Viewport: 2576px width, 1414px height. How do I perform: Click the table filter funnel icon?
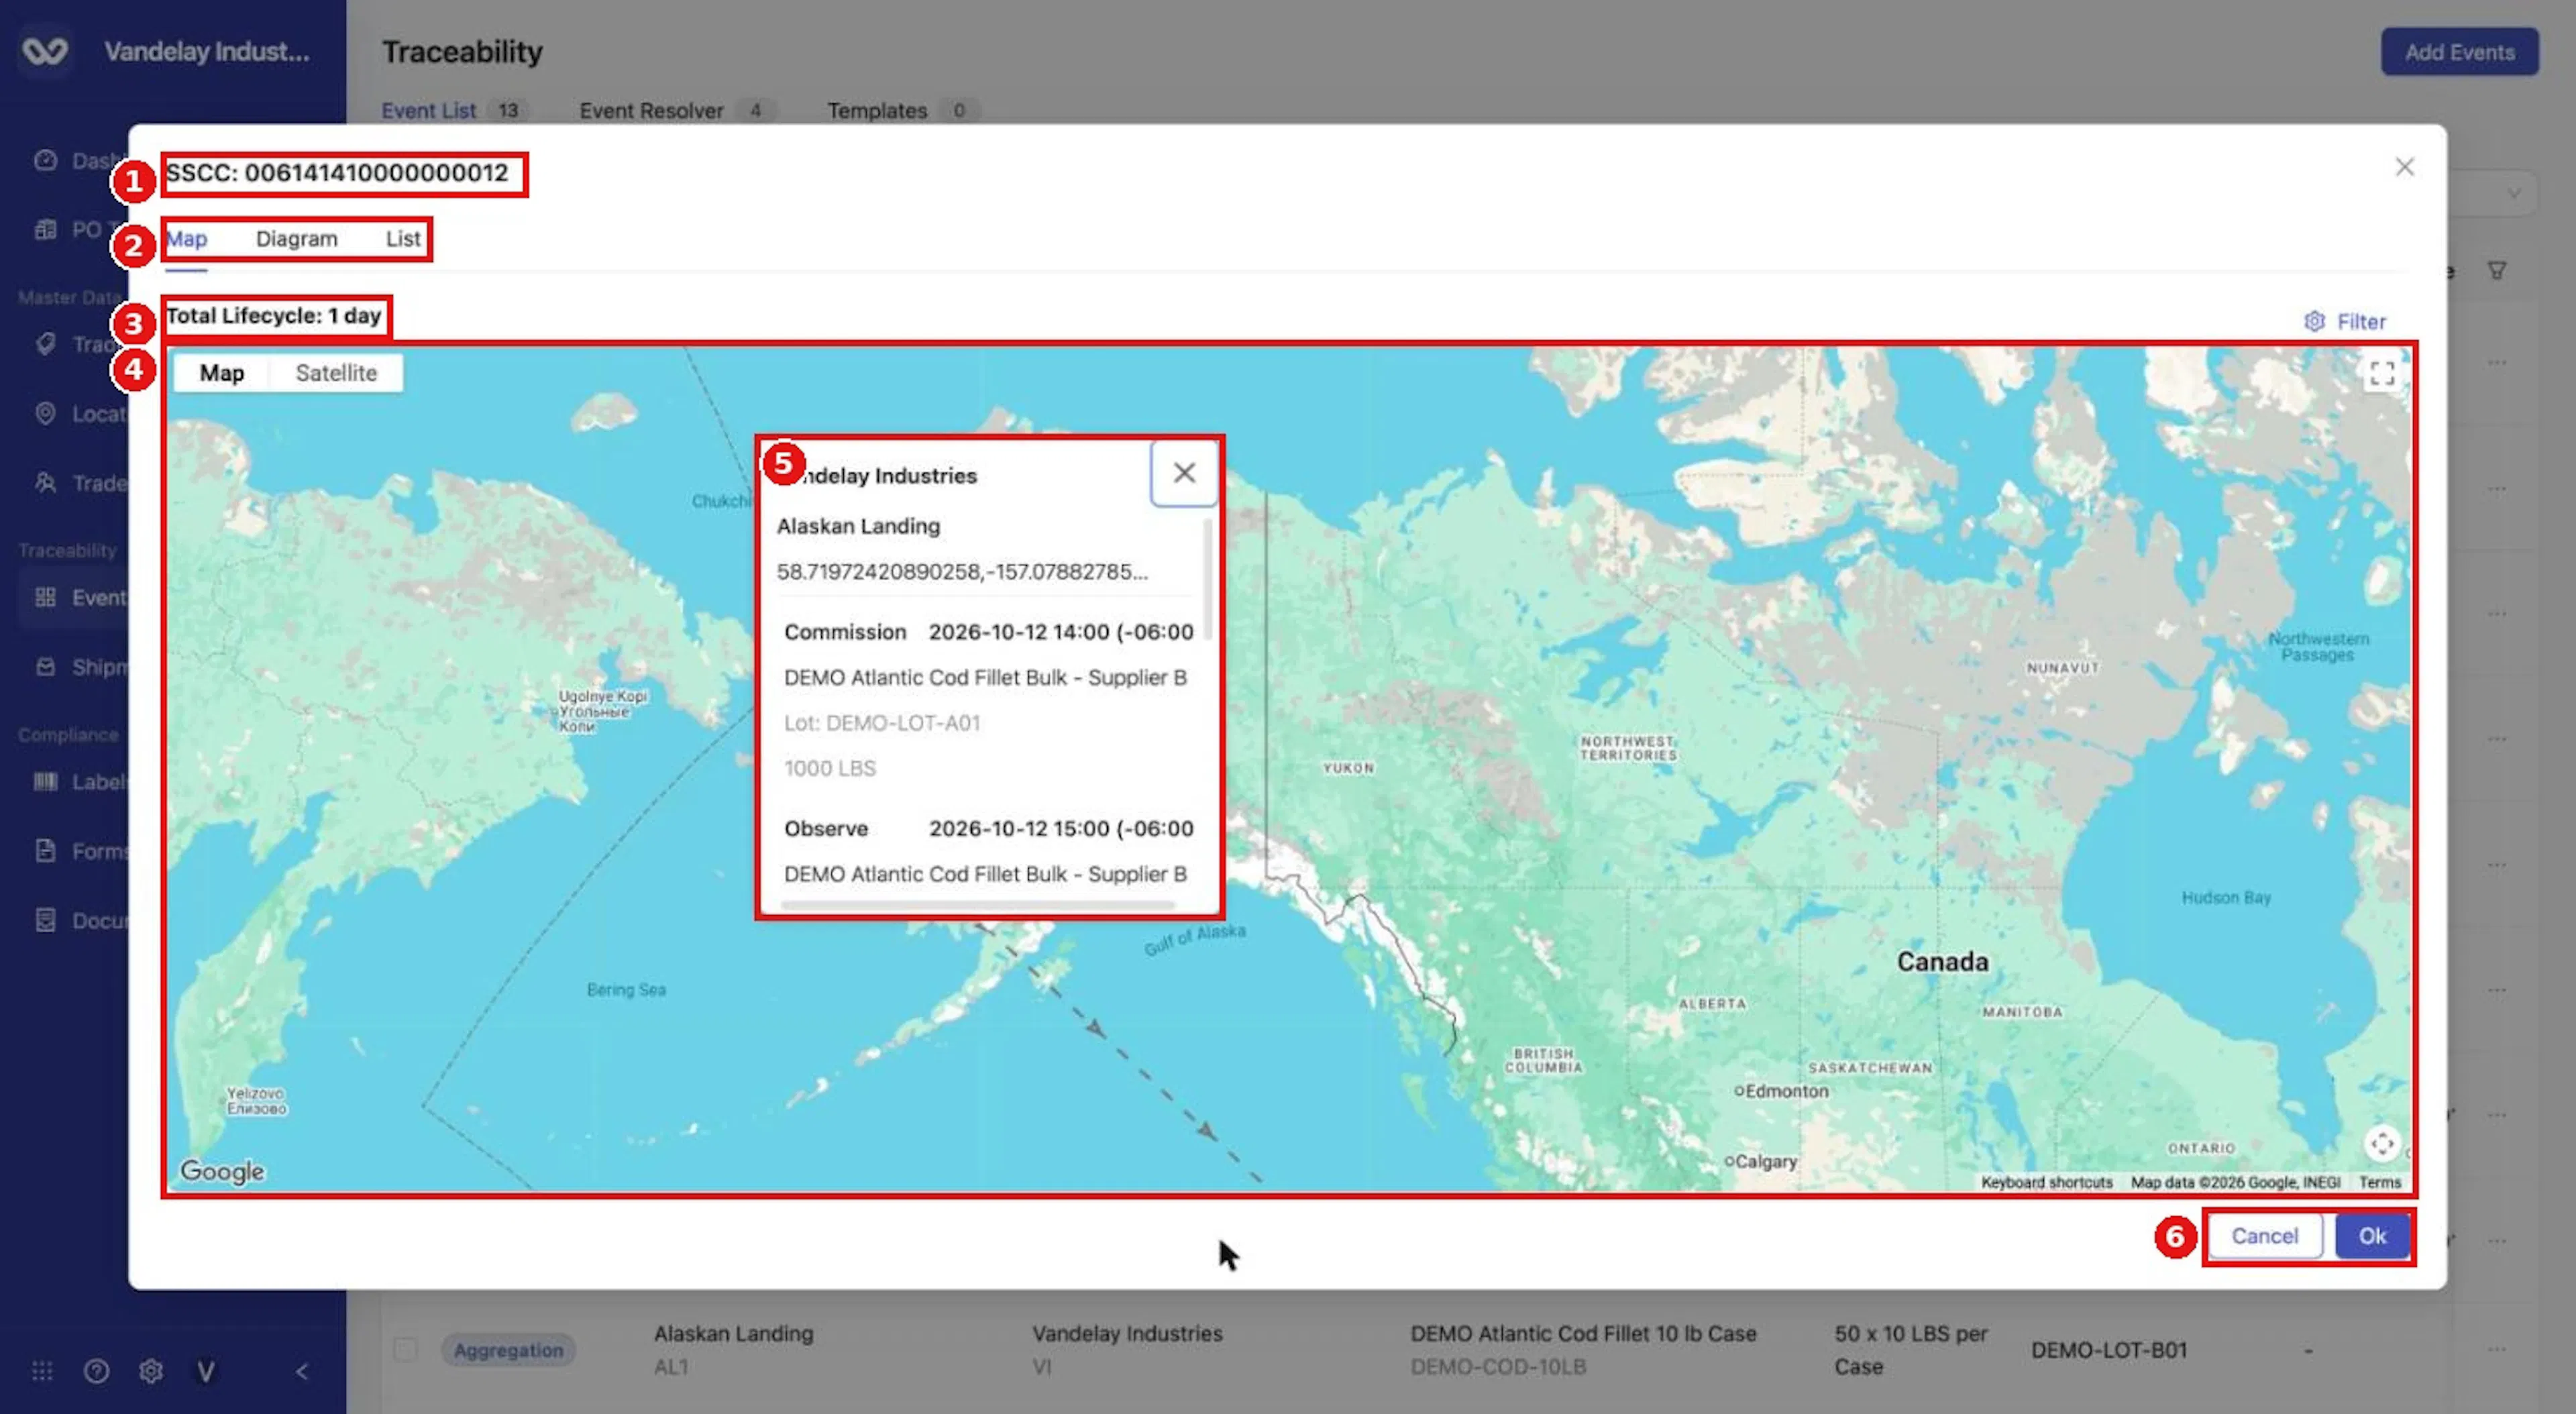coord(2497,270)
